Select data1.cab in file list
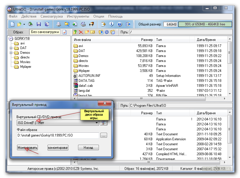240x178 pixels. point(86,86)
